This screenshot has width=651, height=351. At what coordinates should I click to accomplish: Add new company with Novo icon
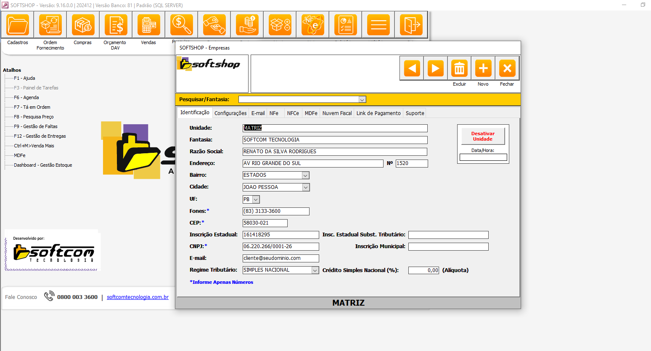483,68
